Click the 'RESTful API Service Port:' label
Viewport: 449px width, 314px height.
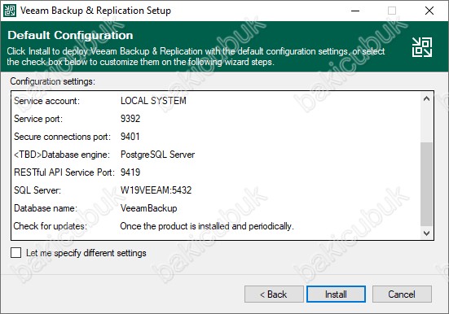click(x=64, y=172)
